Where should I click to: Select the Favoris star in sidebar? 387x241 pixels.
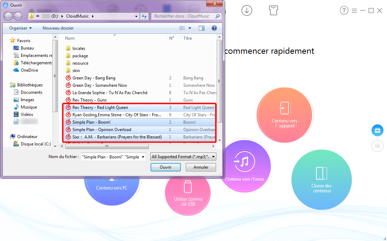tap(13, 40)
